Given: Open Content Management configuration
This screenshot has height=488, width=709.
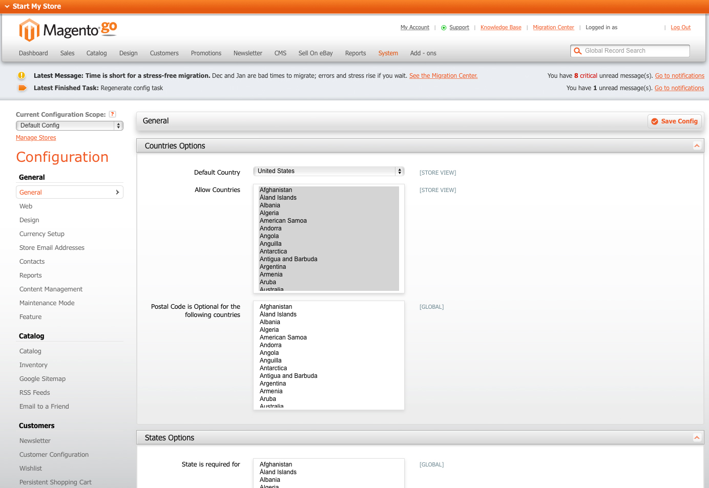Looking at the screenshot, I should click(x=51, y=289).
